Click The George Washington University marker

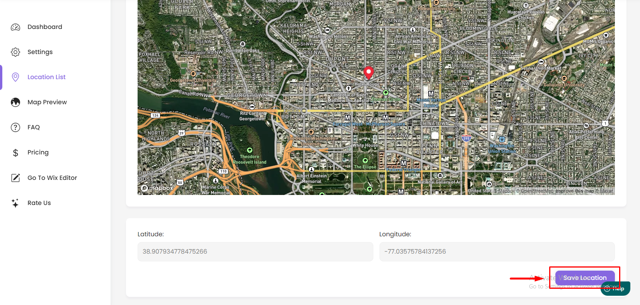311,132
